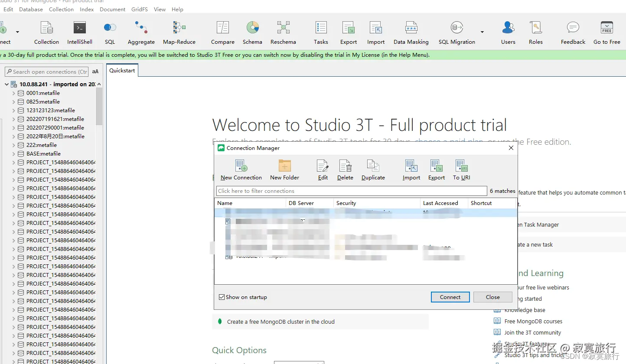This screenshot has width=626, height=364.
Task: Open Tasks from the main toolbar
Action: pyautogui.click(x=321, y=32)
